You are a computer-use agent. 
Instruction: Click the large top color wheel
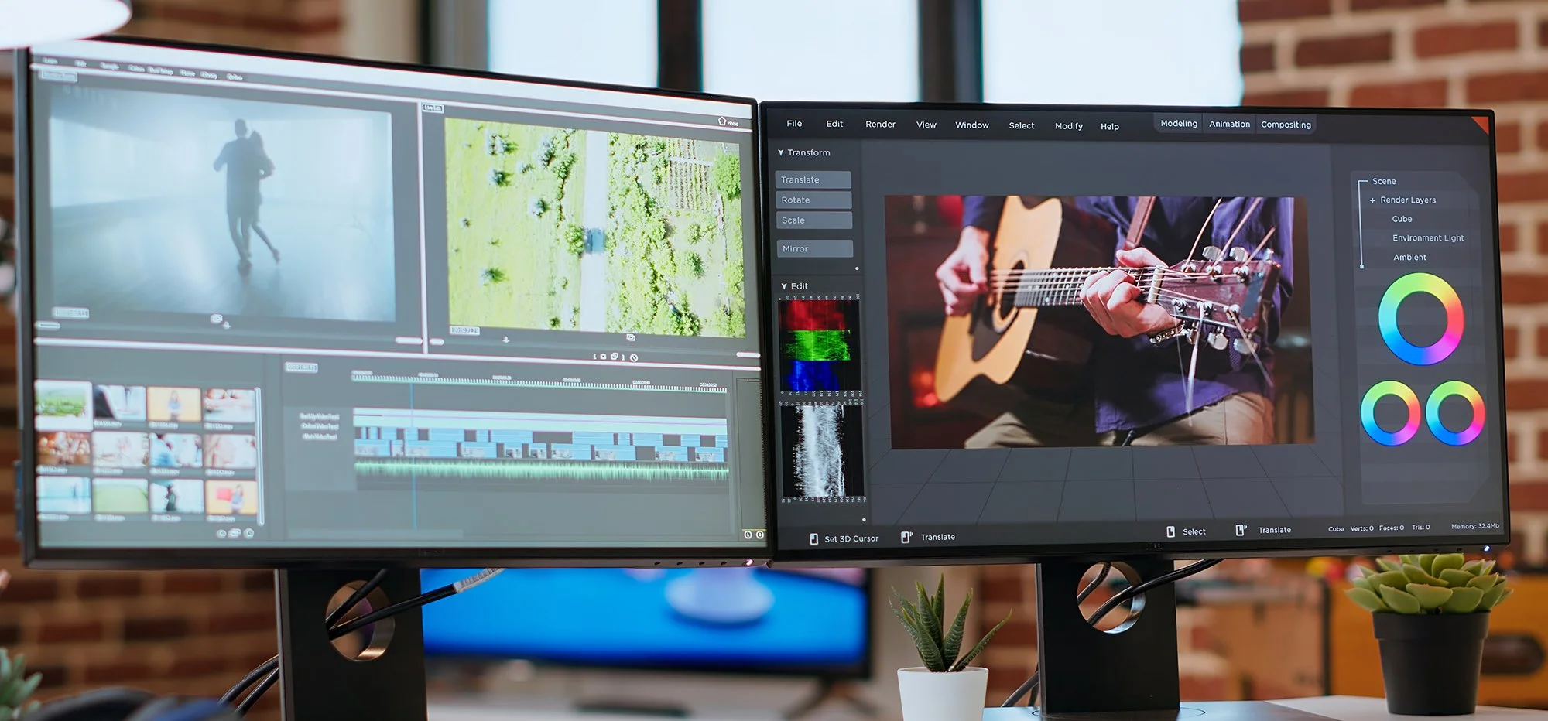(1421, 319)
